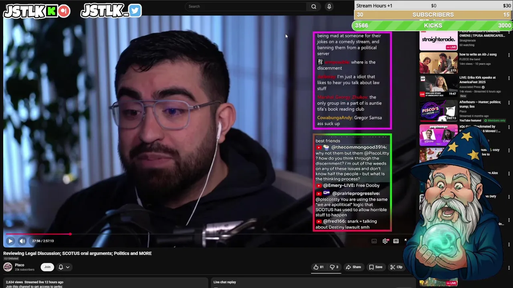The image size is (513, 288).
Task: Open the Pisco channel name link under the video
Action: [19, 265]
